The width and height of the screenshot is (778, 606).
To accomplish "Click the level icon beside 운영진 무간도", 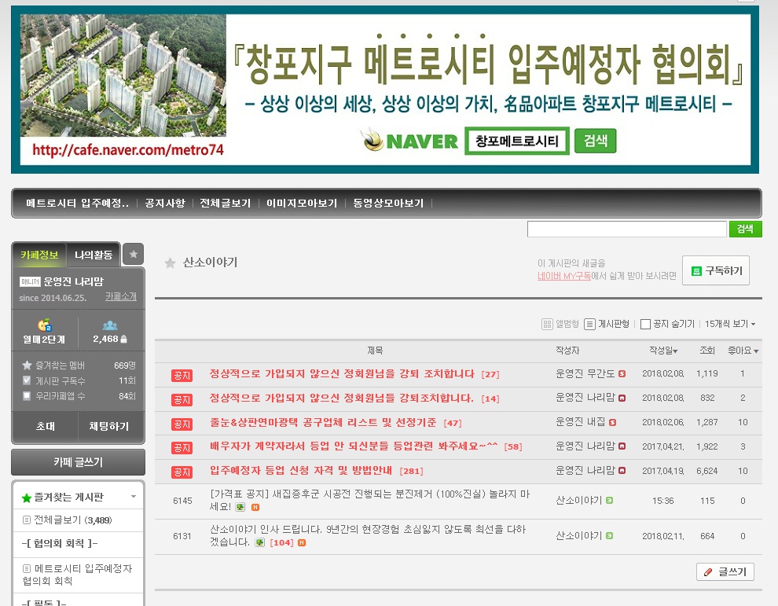I will (x=622, y=373).
